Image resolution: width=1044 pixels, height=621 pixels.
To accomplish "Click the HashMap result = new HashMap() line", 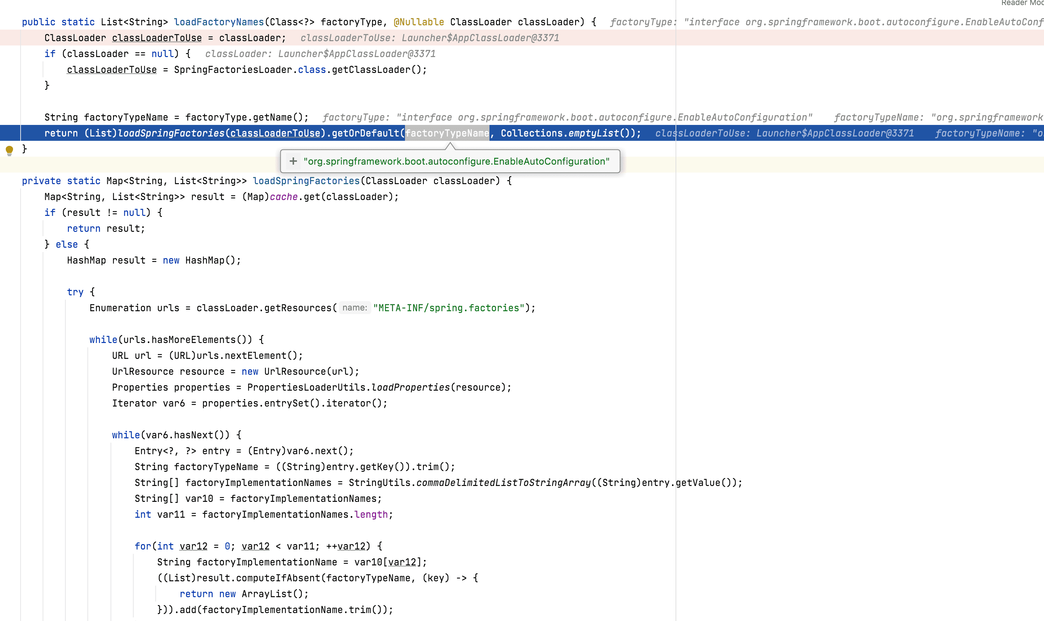I will tap(154, 260).
